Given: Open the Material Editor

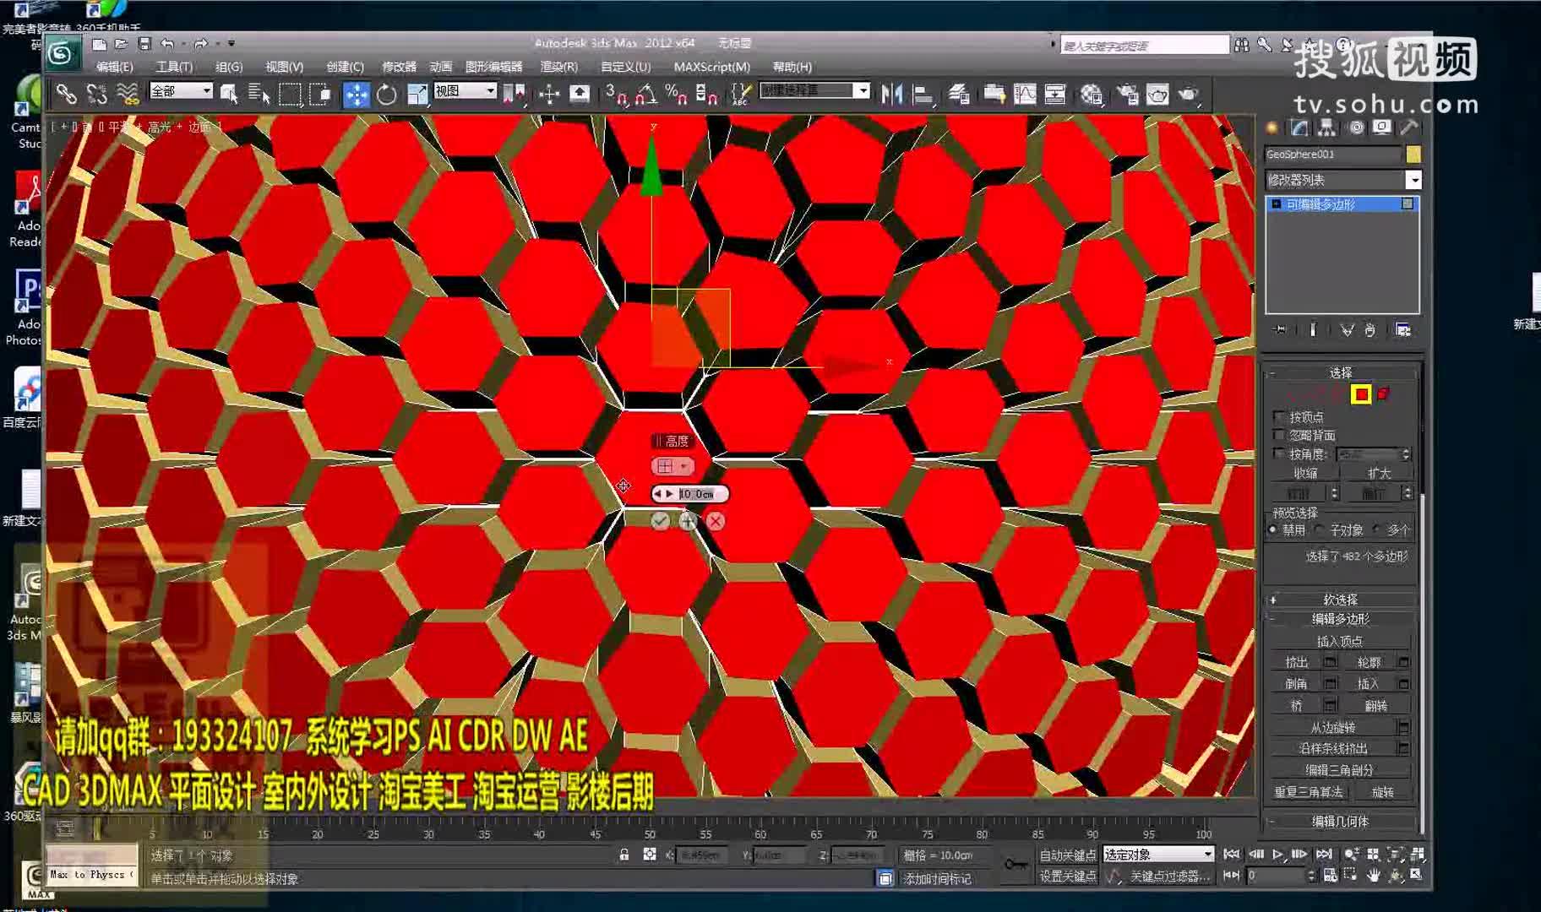Looking at the screenshot, I should pyautogui.click(x=1092, y=94).
